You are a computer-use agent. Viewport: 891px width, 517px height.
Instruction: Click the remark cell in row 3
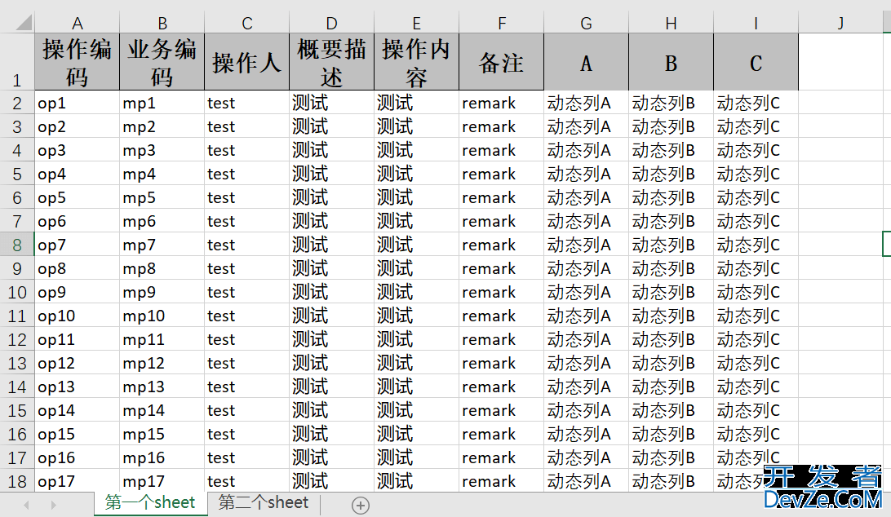click(501, 126)
